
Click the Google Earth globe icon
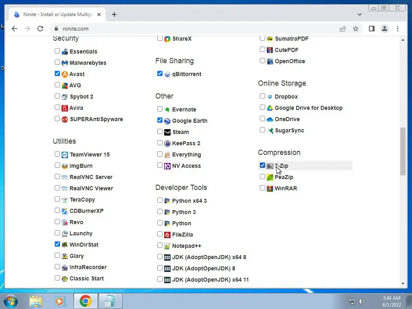pos(167,121)
